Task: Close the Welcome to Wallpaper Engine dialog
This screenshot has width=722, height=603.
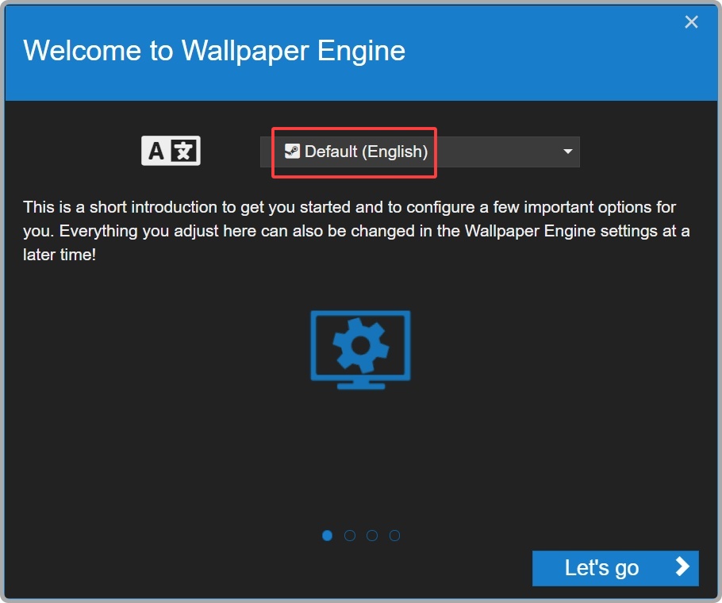Action: click(x=691, y=21)
